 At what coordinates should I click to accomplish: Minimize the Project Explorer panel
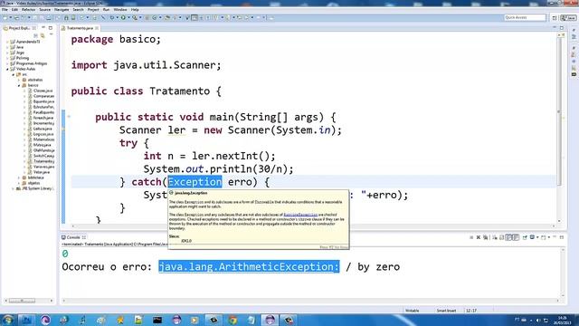pos(43,28)
